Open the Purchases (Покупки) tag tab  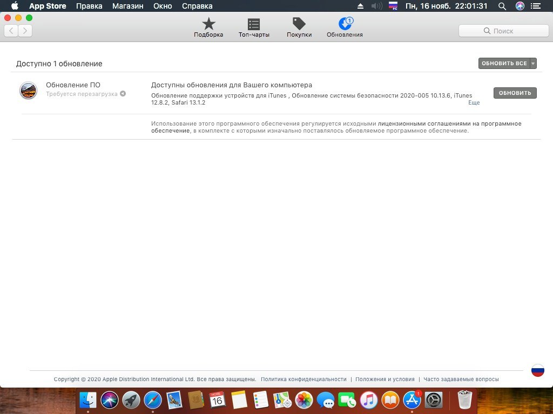pos(299,27)
